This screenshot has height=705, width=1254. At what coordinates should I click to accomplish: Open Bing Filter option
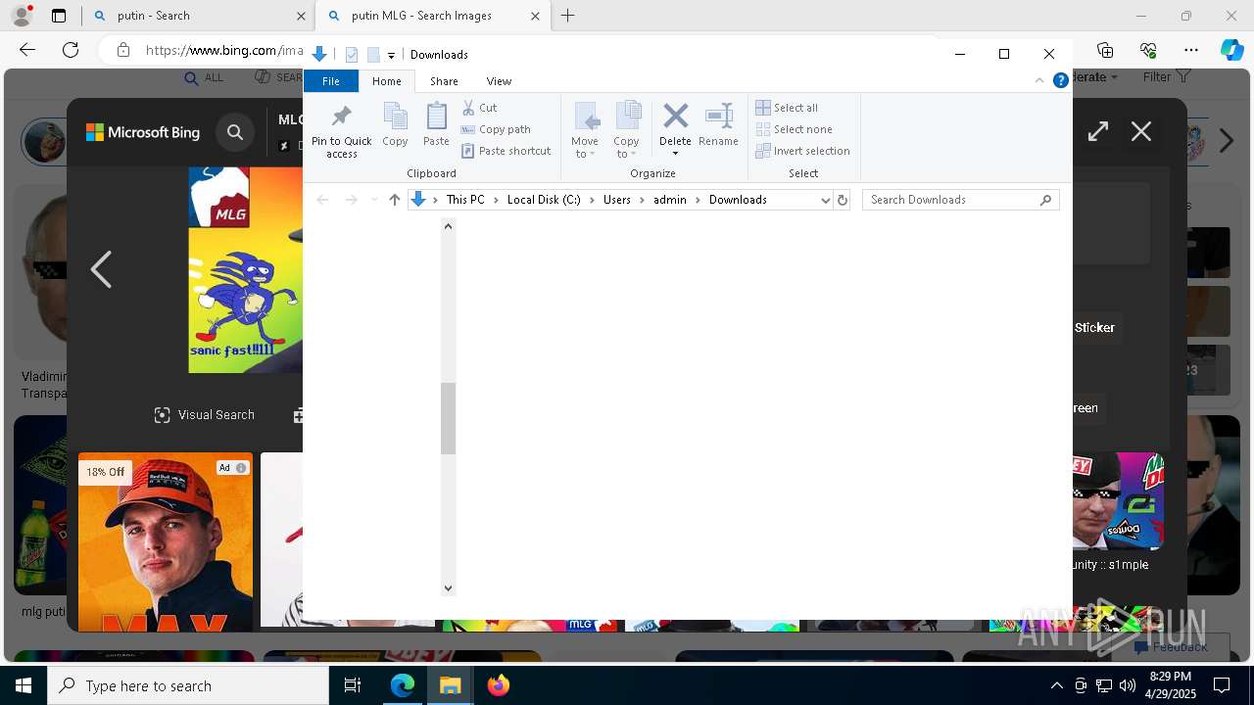coord(1166,76)
